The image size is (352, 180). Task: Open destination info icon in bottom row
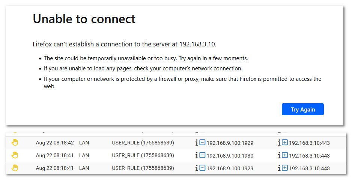tap(279, 168)
